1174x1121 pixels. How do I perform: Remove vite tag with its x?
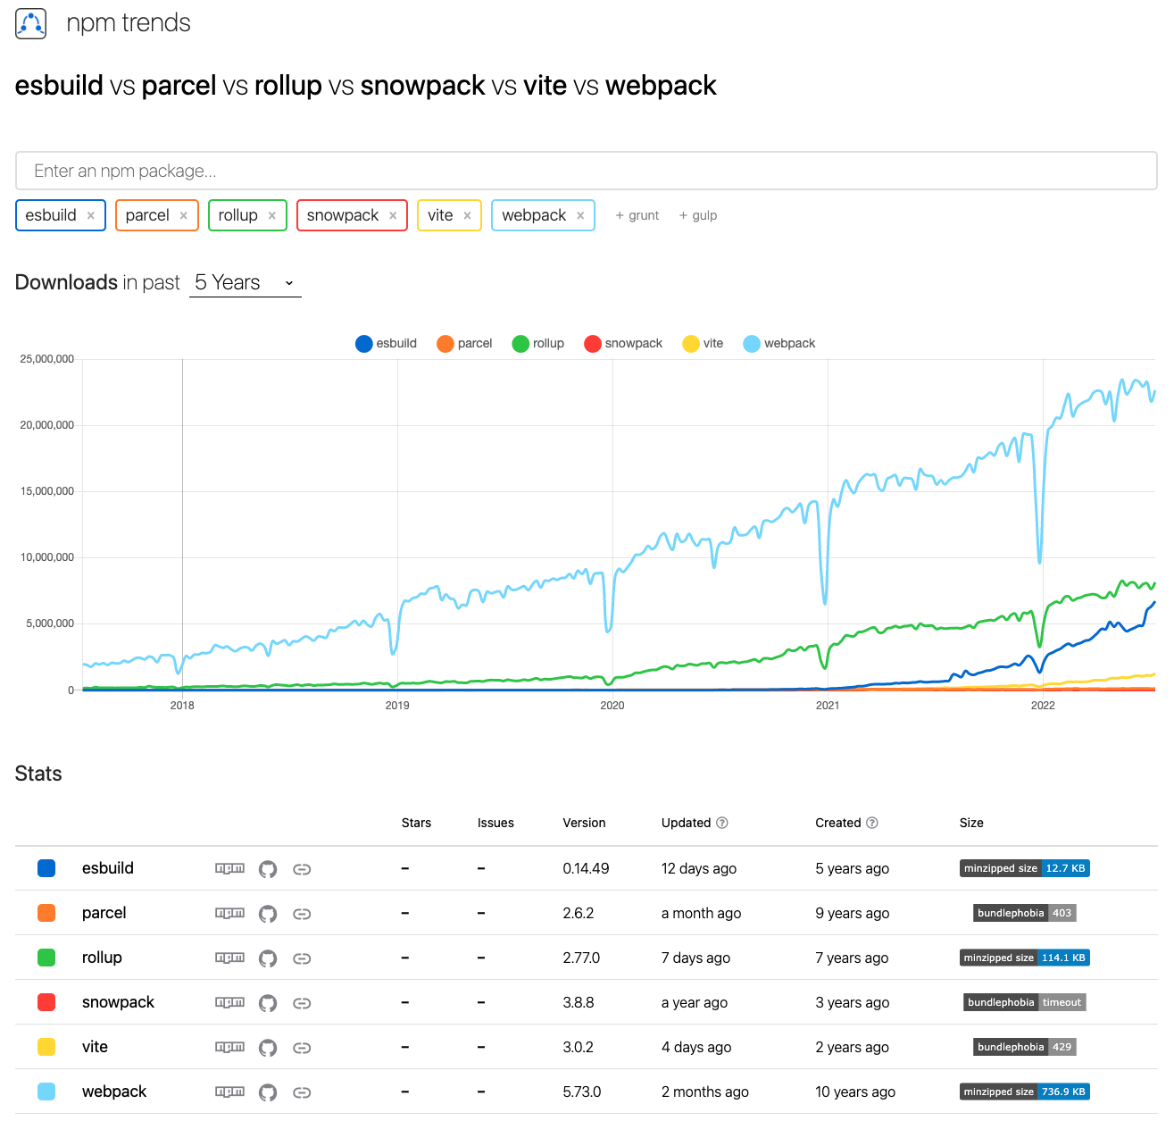(x=467, y=215)
